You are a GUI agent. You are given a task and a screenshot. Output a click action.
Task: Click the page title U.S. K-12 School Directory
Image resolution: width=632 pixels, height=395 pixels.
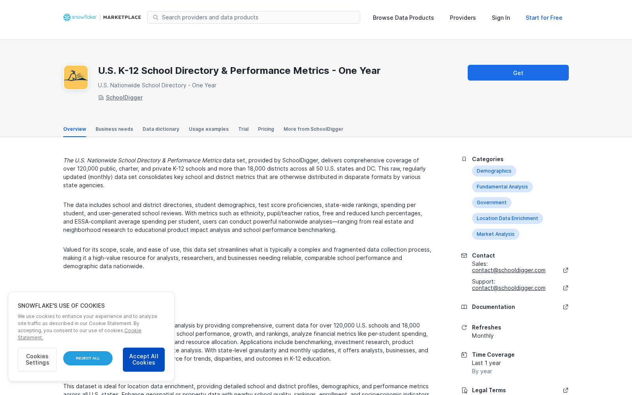239,71
